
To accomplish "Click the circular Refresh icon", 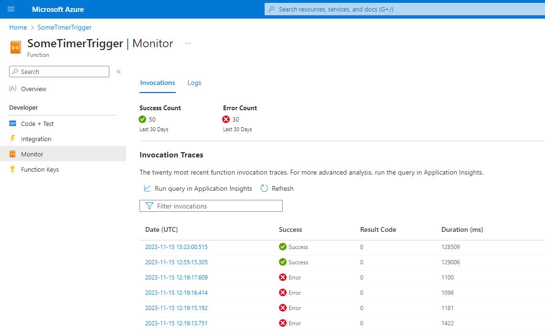I will (x=265, y=188).
